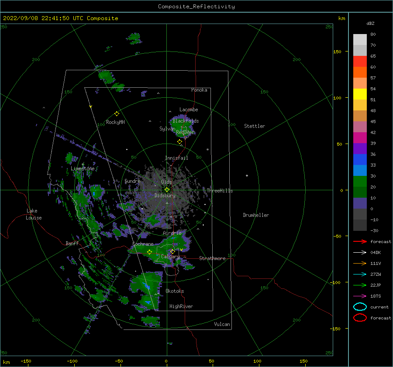Click the Sundre city label
The height and width of the screenshot is (367, 393).
click(x=132, y=181)
